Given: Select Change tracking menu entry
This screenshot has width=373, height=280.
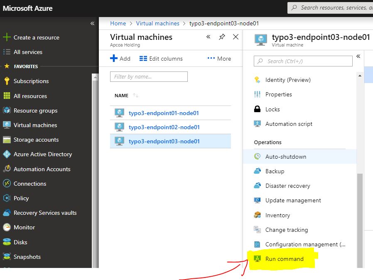Looking at the screenshot, I should point(286,230).
